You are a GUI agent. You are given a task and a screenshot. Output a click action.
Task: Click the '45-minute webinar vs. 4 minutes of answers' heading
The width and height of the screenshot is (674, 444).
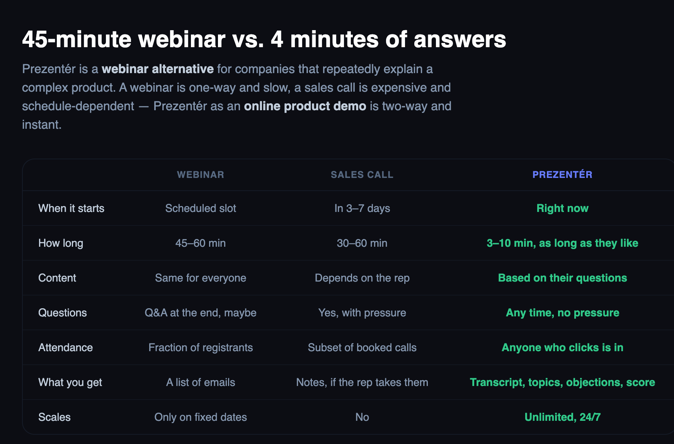tap(264, 39)
